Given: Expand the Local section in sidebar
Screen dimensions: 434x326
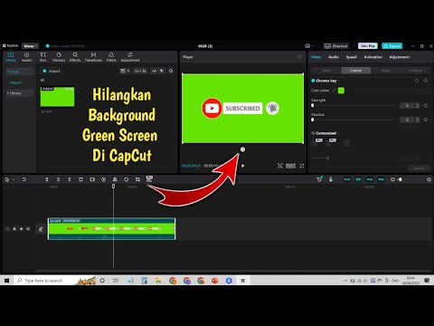Looking at the screenshot, I should pos(20,72).
